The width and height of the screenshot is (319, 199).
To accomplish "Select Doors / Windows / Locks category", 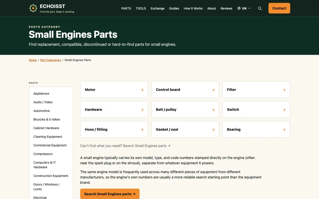I will tap(47, 187).
